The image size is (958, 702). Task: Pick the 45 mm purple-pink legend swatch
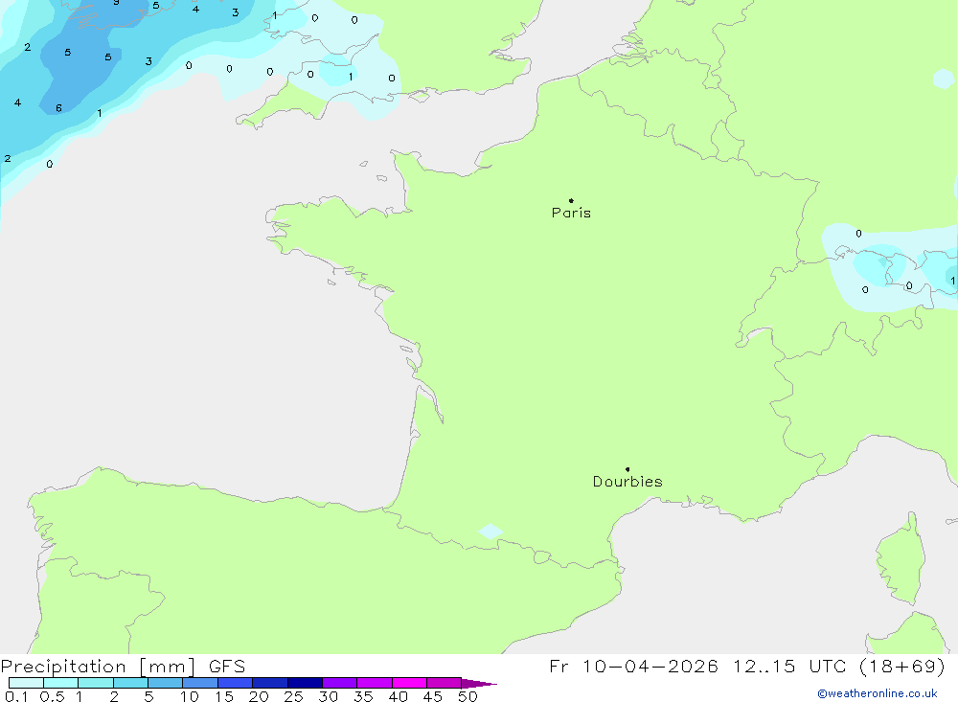point(444,683)
